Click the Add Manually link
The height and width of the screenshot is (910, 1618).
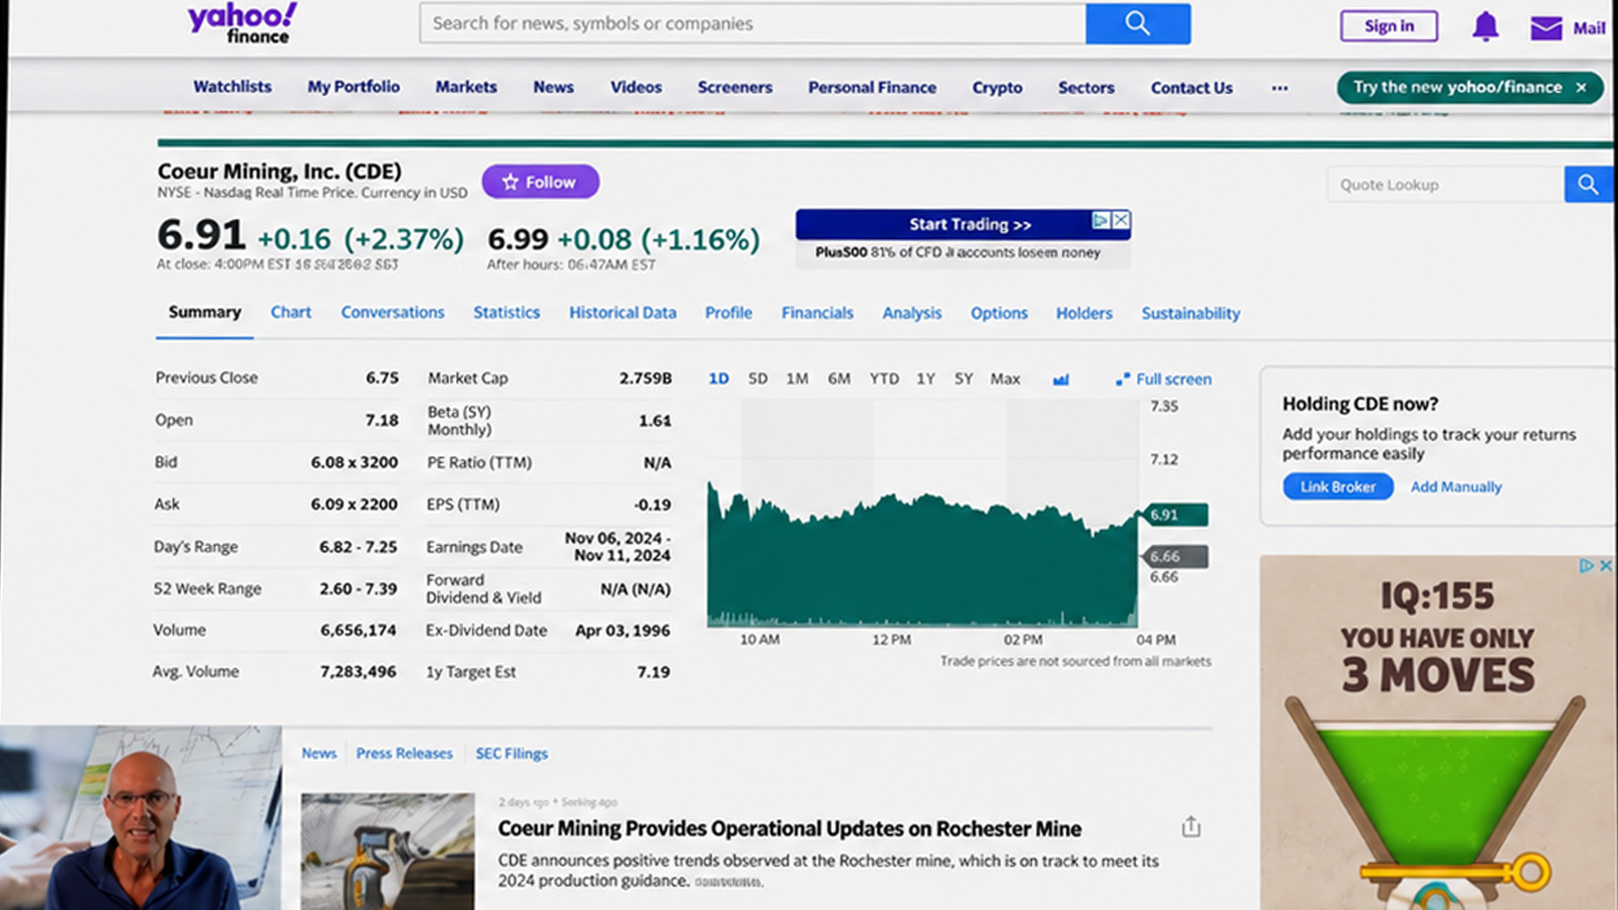pyautogui.click(x=1456, y=487)
